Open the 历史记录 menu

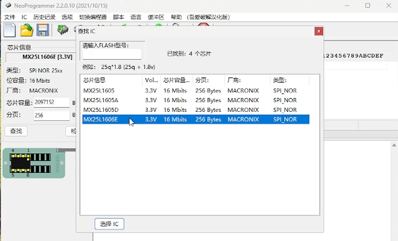[44, 17]
